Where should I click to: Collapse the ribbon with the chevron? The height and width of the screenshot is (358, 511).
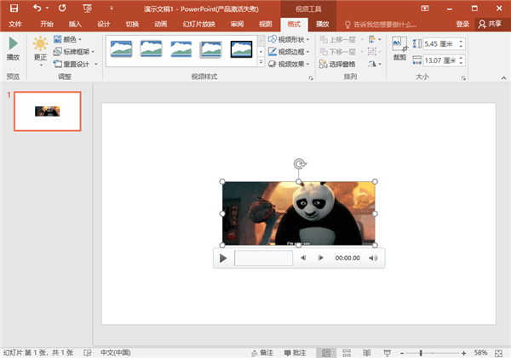tap(504, 77)
